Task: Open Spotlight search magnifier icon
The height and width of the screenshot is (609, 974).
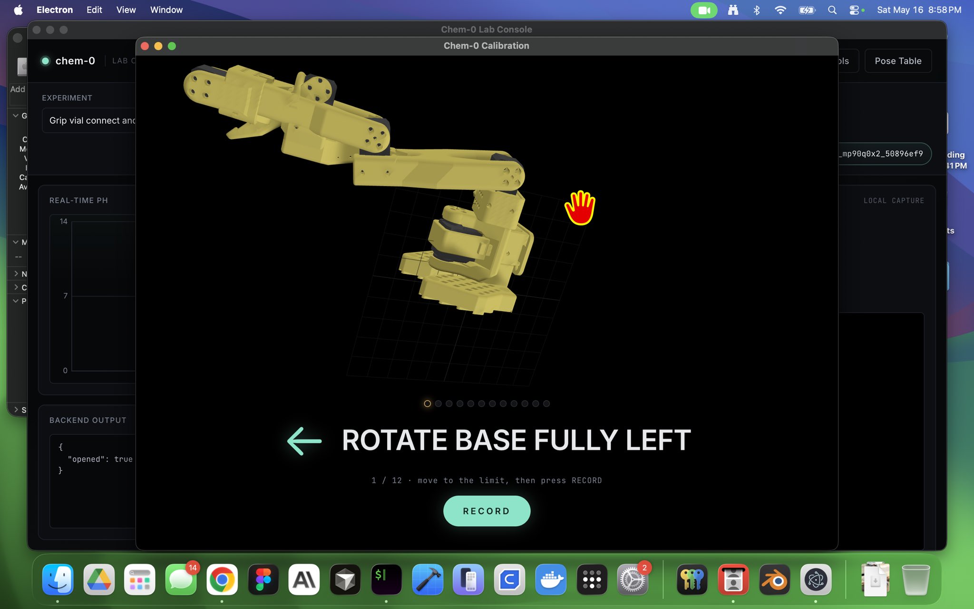Action: coord(832,10)
